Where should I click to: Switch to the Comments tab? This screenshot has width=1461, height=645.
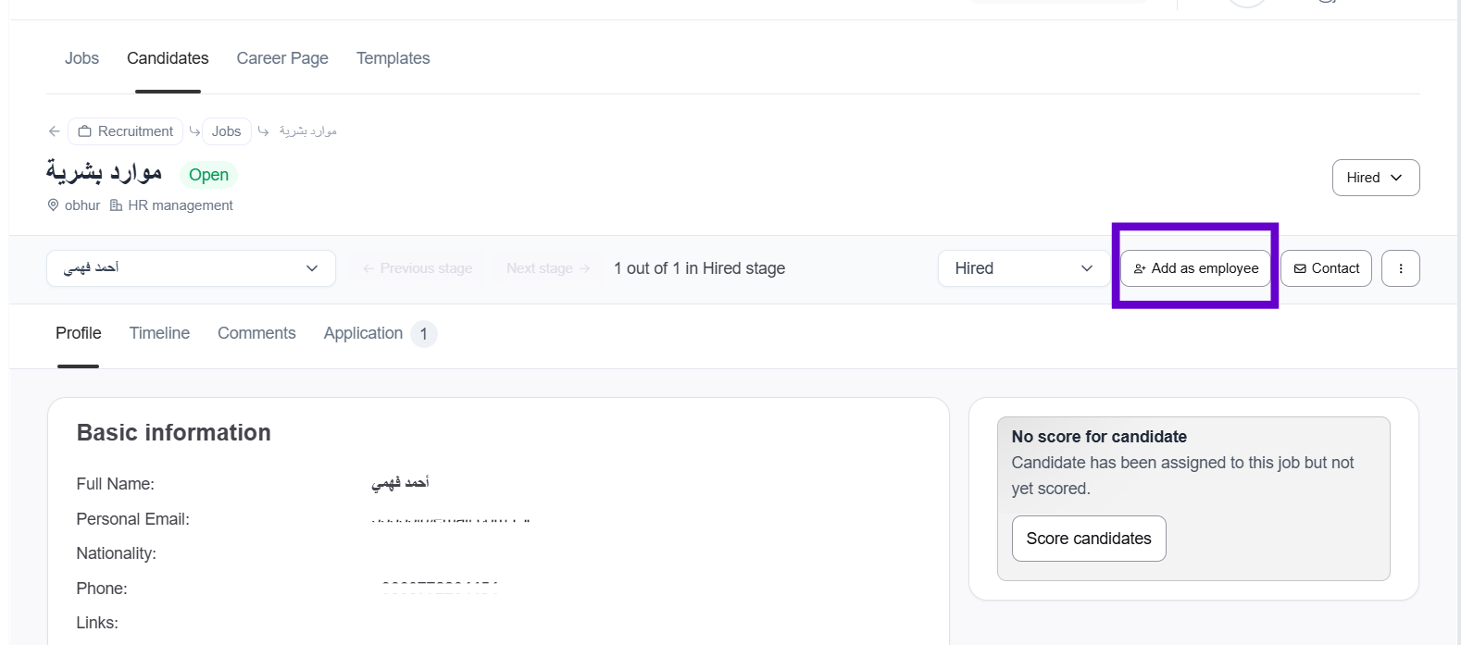[x=256, y=333]
